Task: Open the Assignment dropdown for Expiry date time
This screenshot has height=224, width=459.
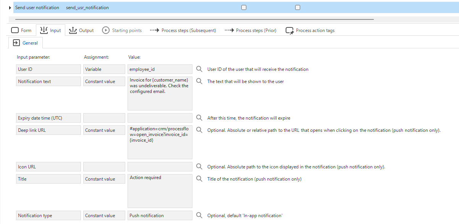Action: (x=104, y=118)
